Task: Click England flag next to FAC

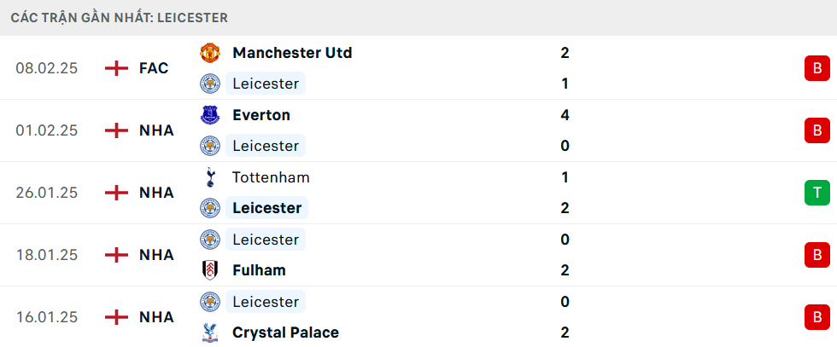Action: click(x=116, y=68)
